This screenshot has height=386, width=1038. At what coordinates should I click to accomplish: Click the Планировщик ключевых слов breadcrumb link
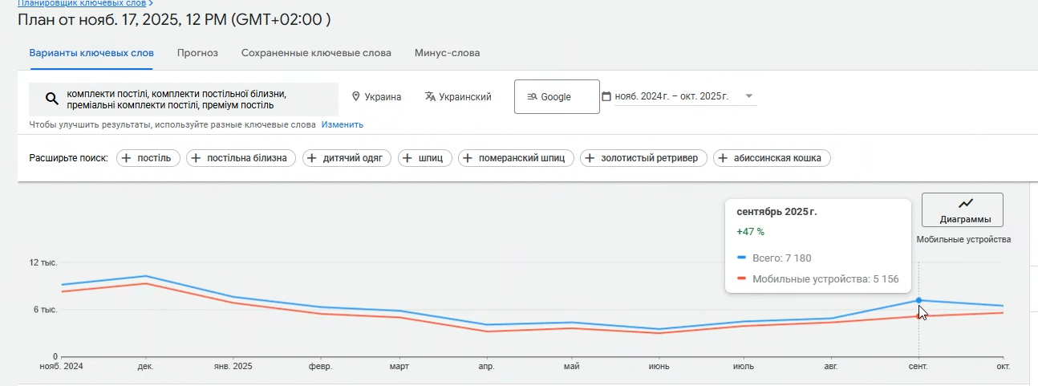82,3
